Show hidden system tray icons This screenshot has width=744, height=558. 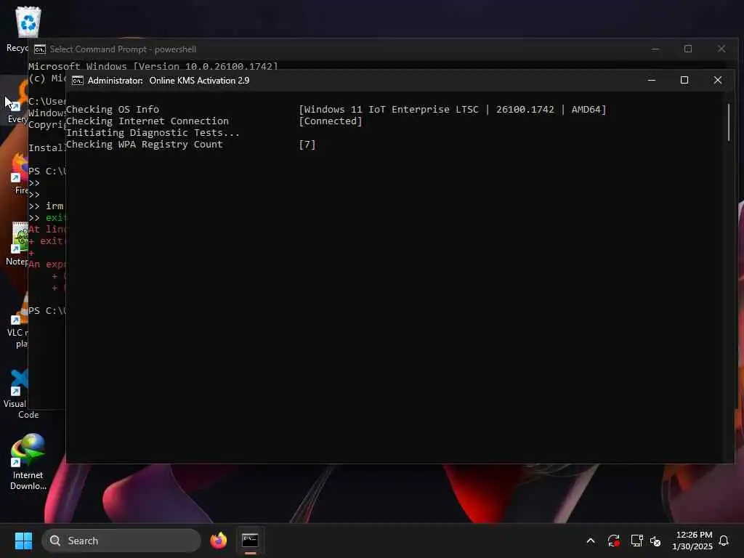[x=591, y=541]
